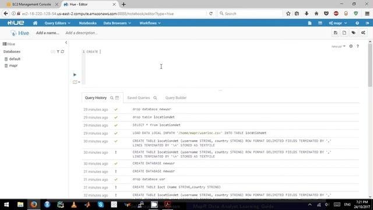The image size is (373, 210).
Task: Open VLC from the taskbar
Action: 74,205
